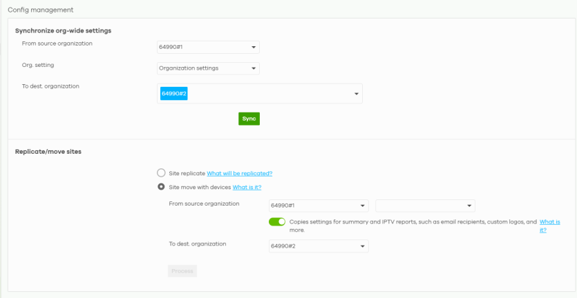This screenshot has width=577, height=298.
Task: Click the Synchronize org-wide settings heading
Action: pyautogui.click(x=63, y=31)
